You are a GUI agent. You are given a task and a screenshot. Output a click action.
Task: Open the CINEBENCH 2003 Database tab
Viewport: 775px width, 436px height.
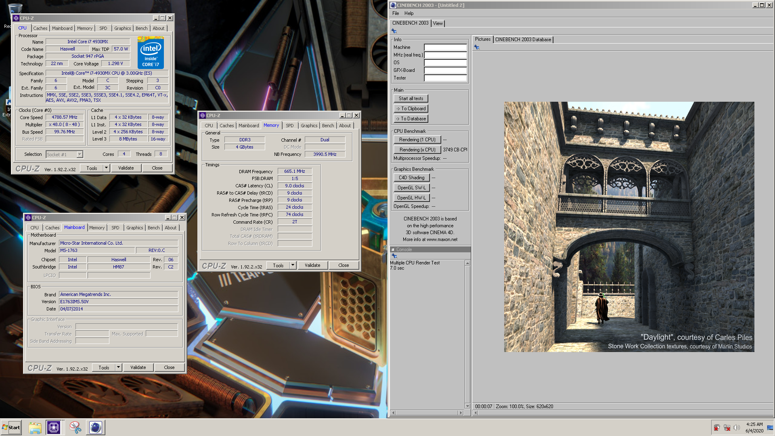click(x=523, y=40)
